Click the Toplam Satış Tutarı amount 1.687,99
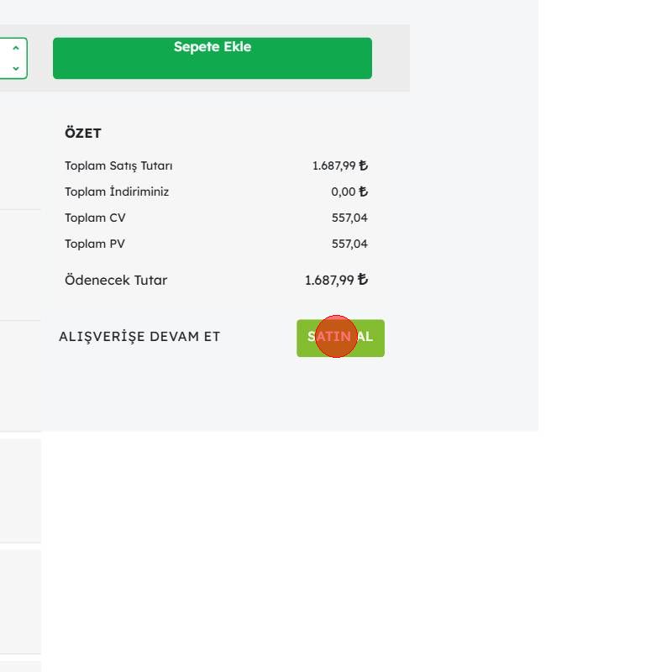The height and width of the screenshot is (672, 672). point(333,165)
